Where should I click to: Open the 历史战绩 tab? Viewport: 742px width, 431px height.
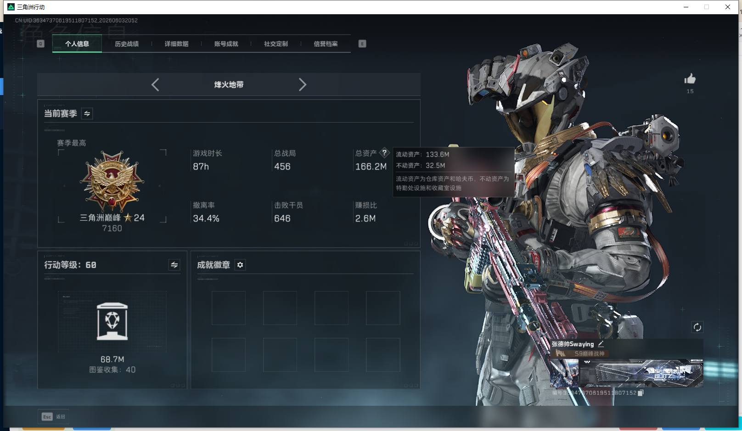click(x=127, y=44)
